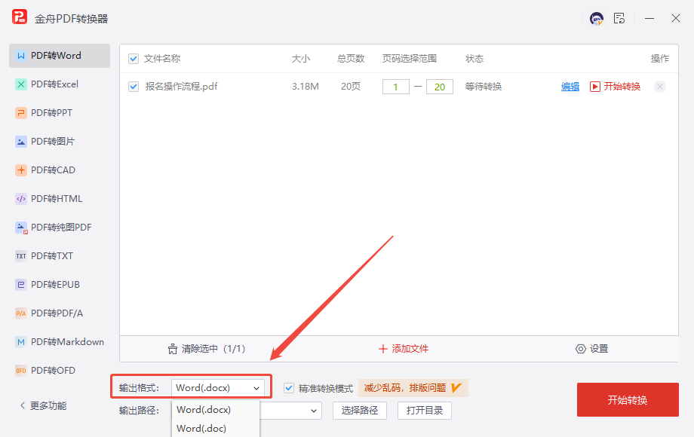694x437 pixels.
Task: Click the 页码选择范围 column header
Action: coord(410,59)
